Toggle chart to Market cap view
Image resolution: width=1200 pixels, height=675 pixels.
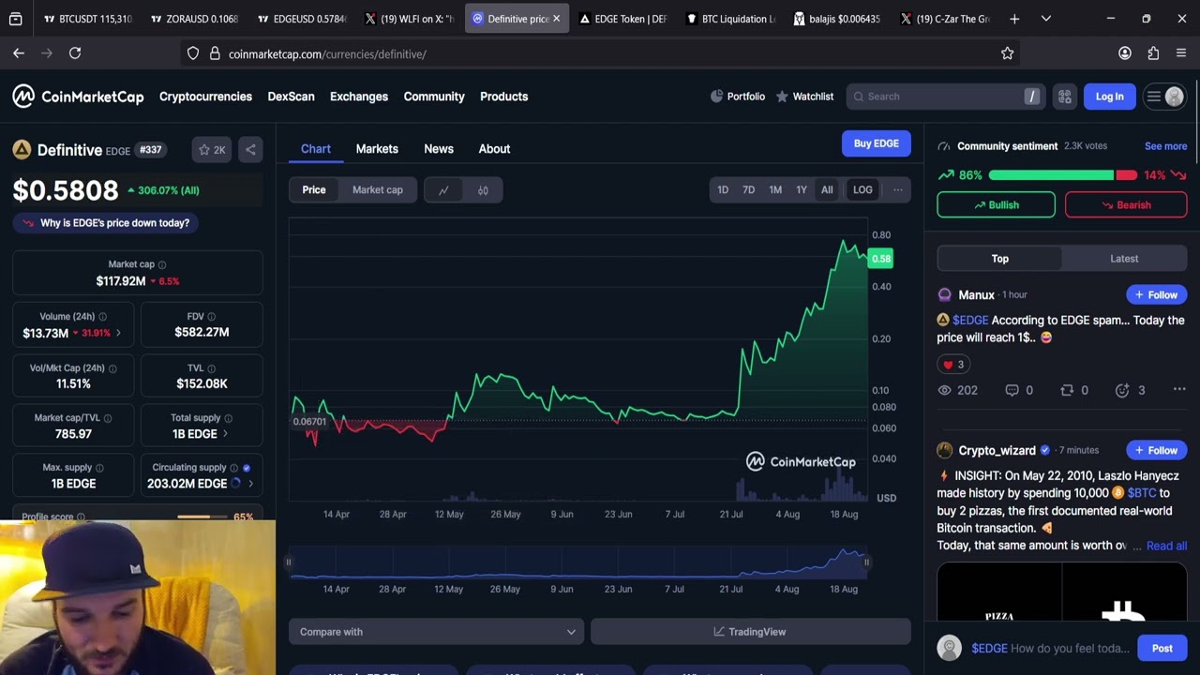[x=378, y=190]
